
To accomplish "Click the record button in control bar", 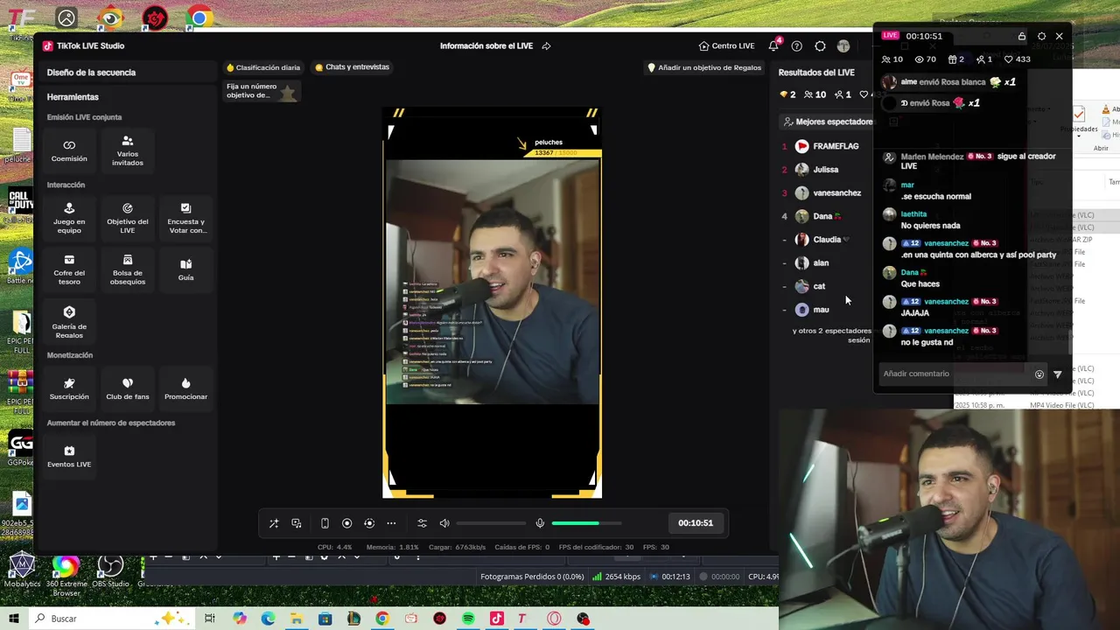I will pos(346,523).
